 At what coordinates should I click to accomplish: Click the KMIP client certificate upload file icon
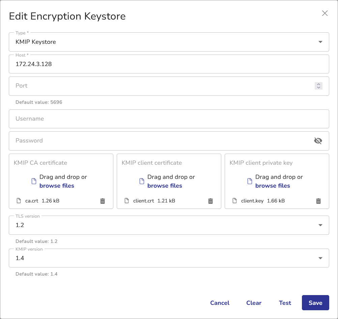[x=142, y=181]
